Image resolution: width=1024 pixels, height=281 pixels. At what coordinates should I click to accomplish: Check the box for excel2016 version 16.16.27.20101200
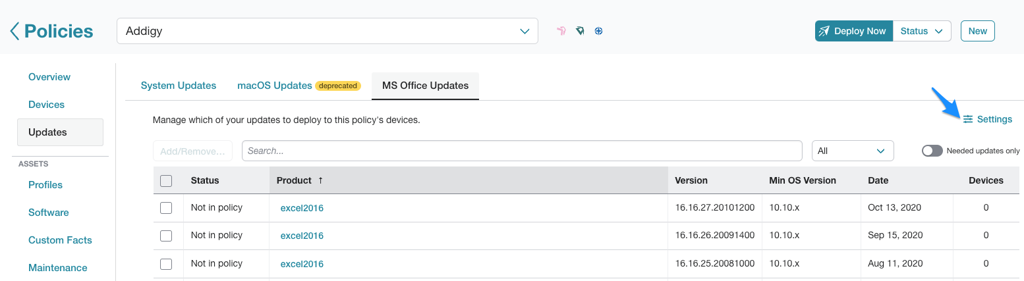pyautogui.click(x=166, y=208)
